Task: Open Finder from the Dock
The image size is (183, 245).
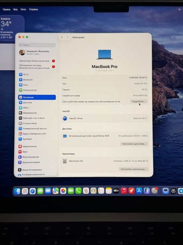Action: tap(17, 191)
